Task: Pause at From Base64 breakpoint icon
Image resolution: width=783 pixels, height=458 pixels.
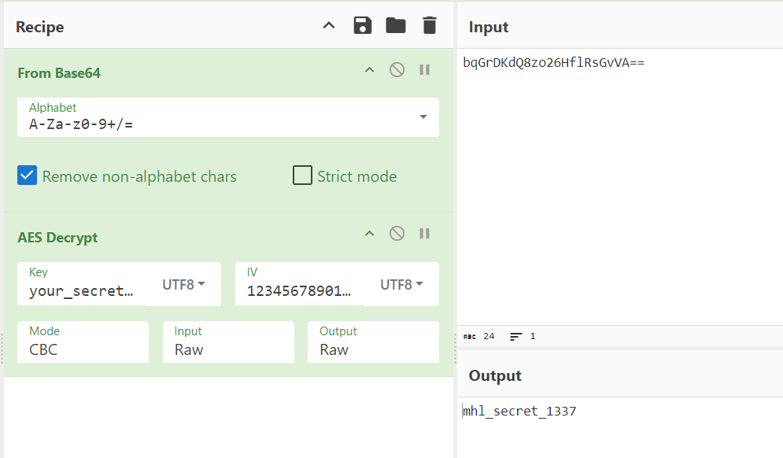Action: [424, 70]
